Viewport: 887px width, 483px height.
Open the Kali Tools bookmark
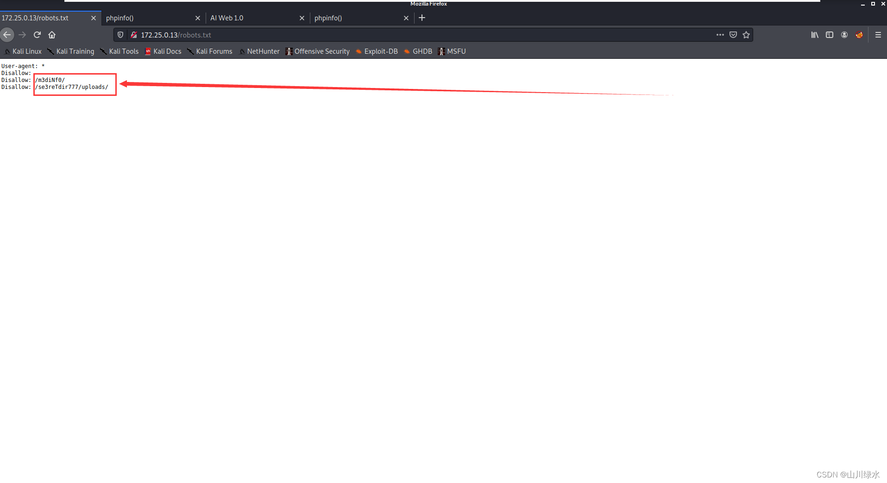[x=120, y=51]
